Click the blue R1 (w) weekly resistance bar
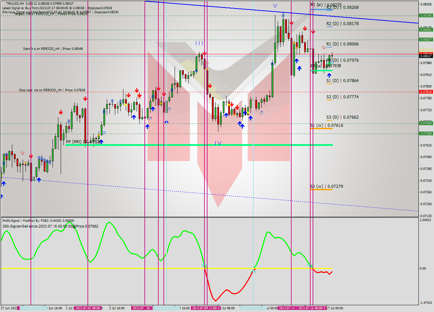 321,10
